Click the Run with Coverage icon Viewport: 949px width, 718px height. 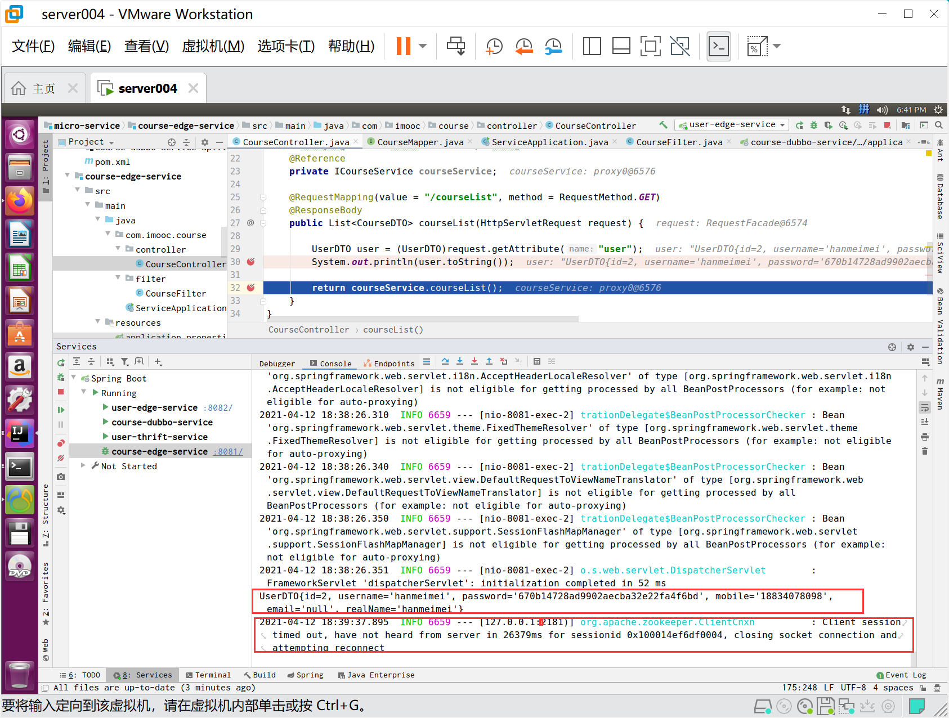[x=829, y=125]
